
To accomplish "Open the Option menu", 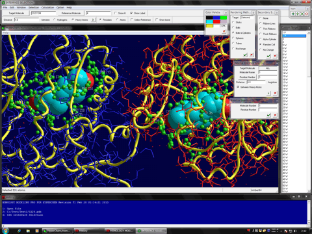I will coord(60,7).
